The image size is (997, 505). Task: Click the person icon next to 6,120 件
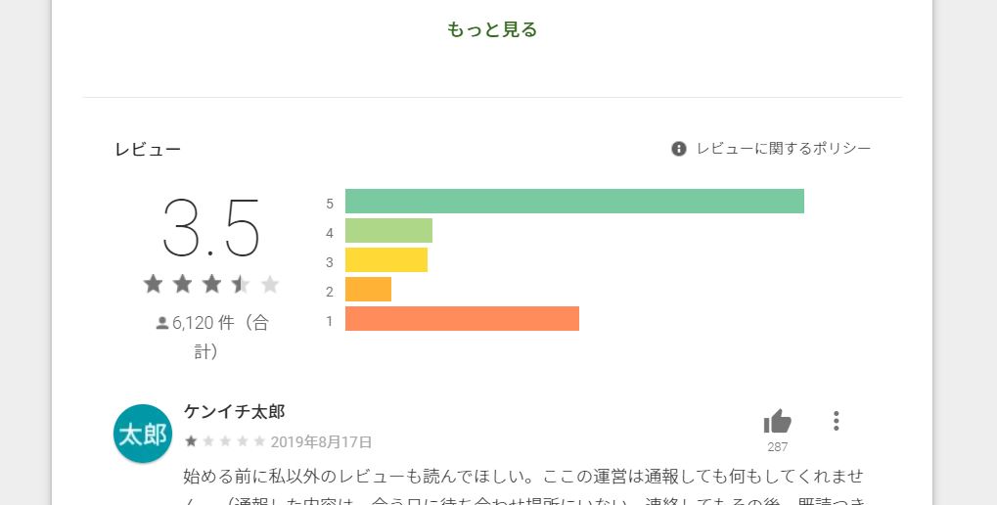(162, 323)
